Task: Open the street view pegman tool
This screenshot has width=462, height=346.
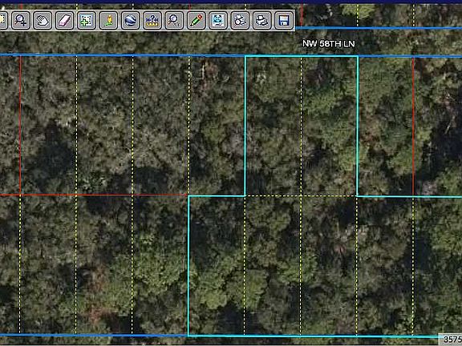Action: [108, 20]
